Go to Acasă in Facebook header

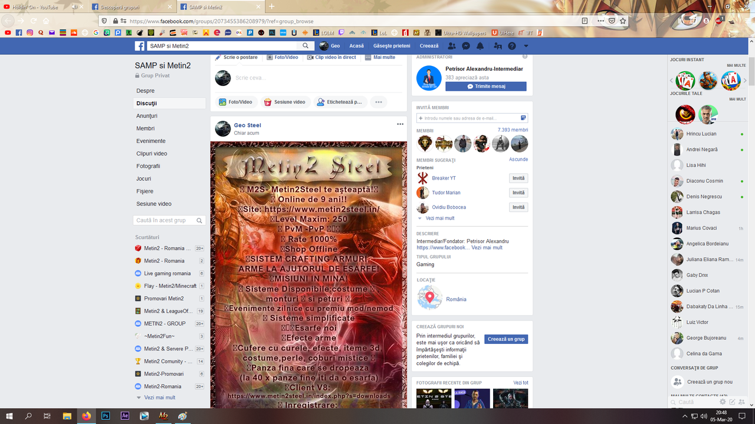tap(356, 46)
